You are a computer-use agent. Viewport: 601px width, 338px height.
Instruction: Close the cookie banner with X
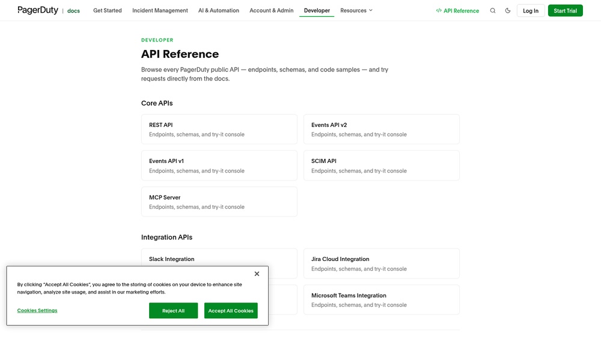coord(257,274)
